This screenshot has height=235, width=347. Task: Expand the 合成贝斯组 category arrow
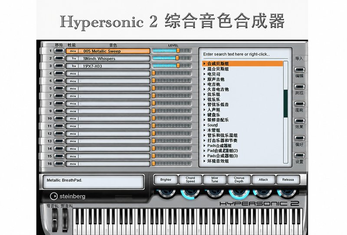(204, 64)
